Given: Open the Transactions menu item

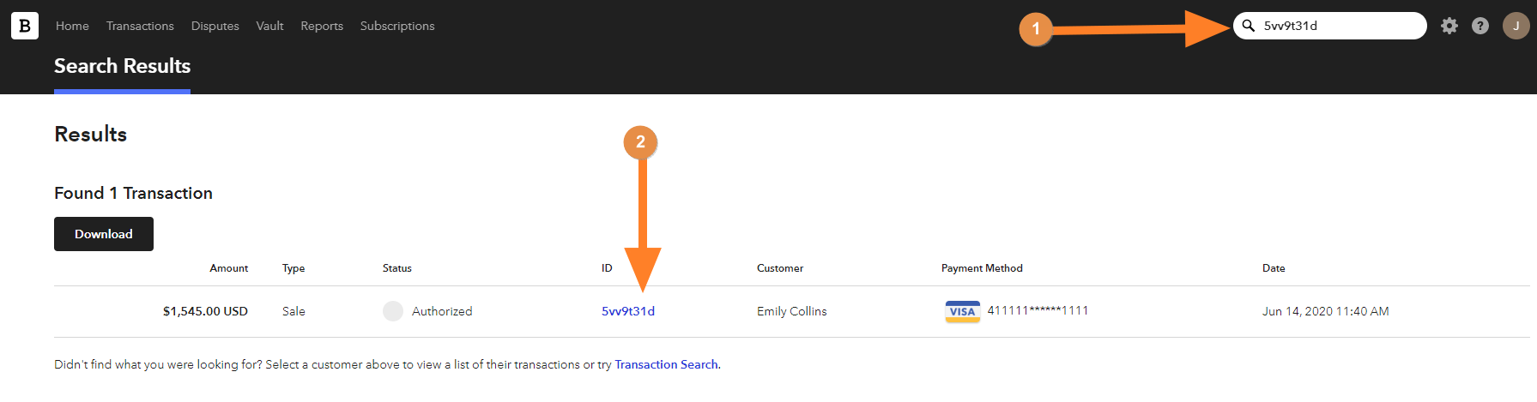Looking at the screenshot, I should [x=140, y=26].
